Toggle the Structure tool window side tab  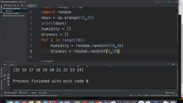tap(1, 85)
